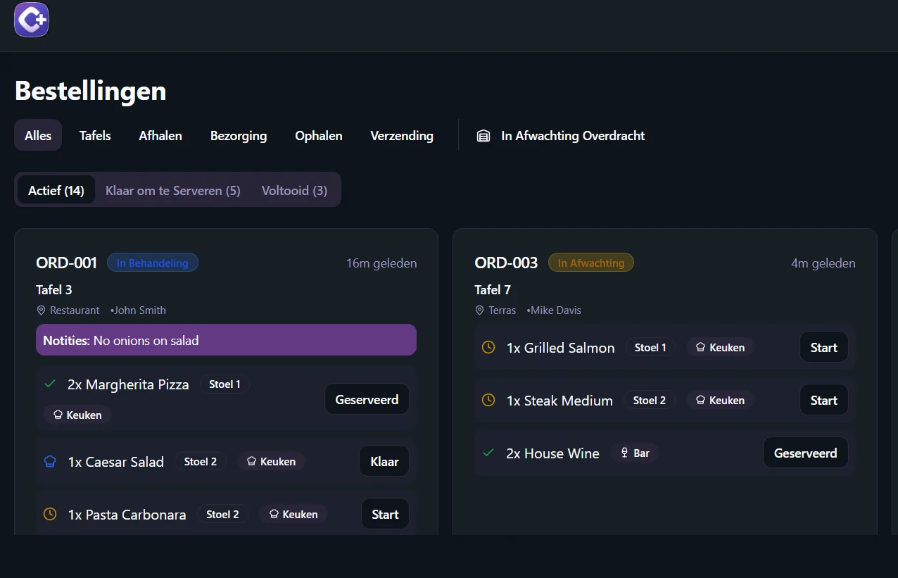
Task: Click the In Afwachting status badge on ORD-003
Action: click(x=591, y=263)
